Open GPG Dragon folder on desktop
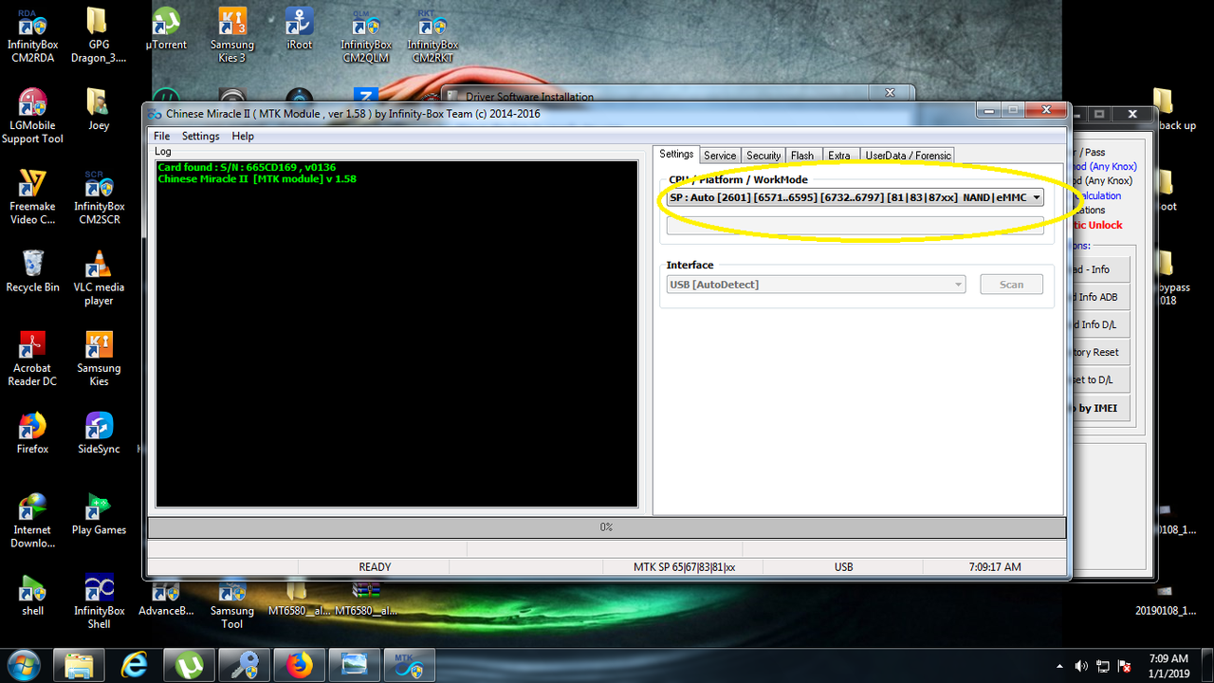Screen dimensions: 1214x683 coord(99,36)
